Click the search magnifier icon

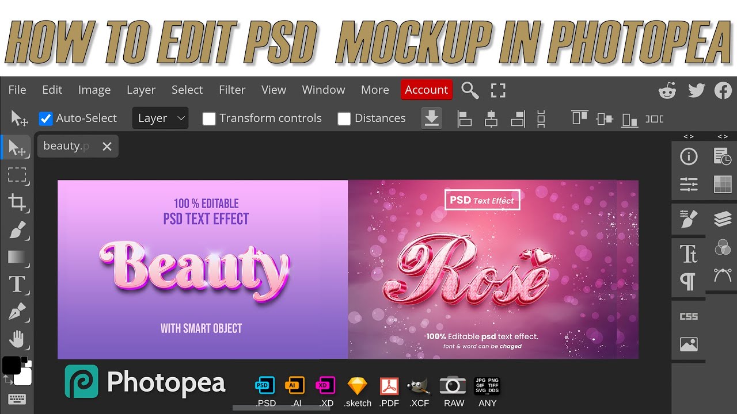pos(470,90)
